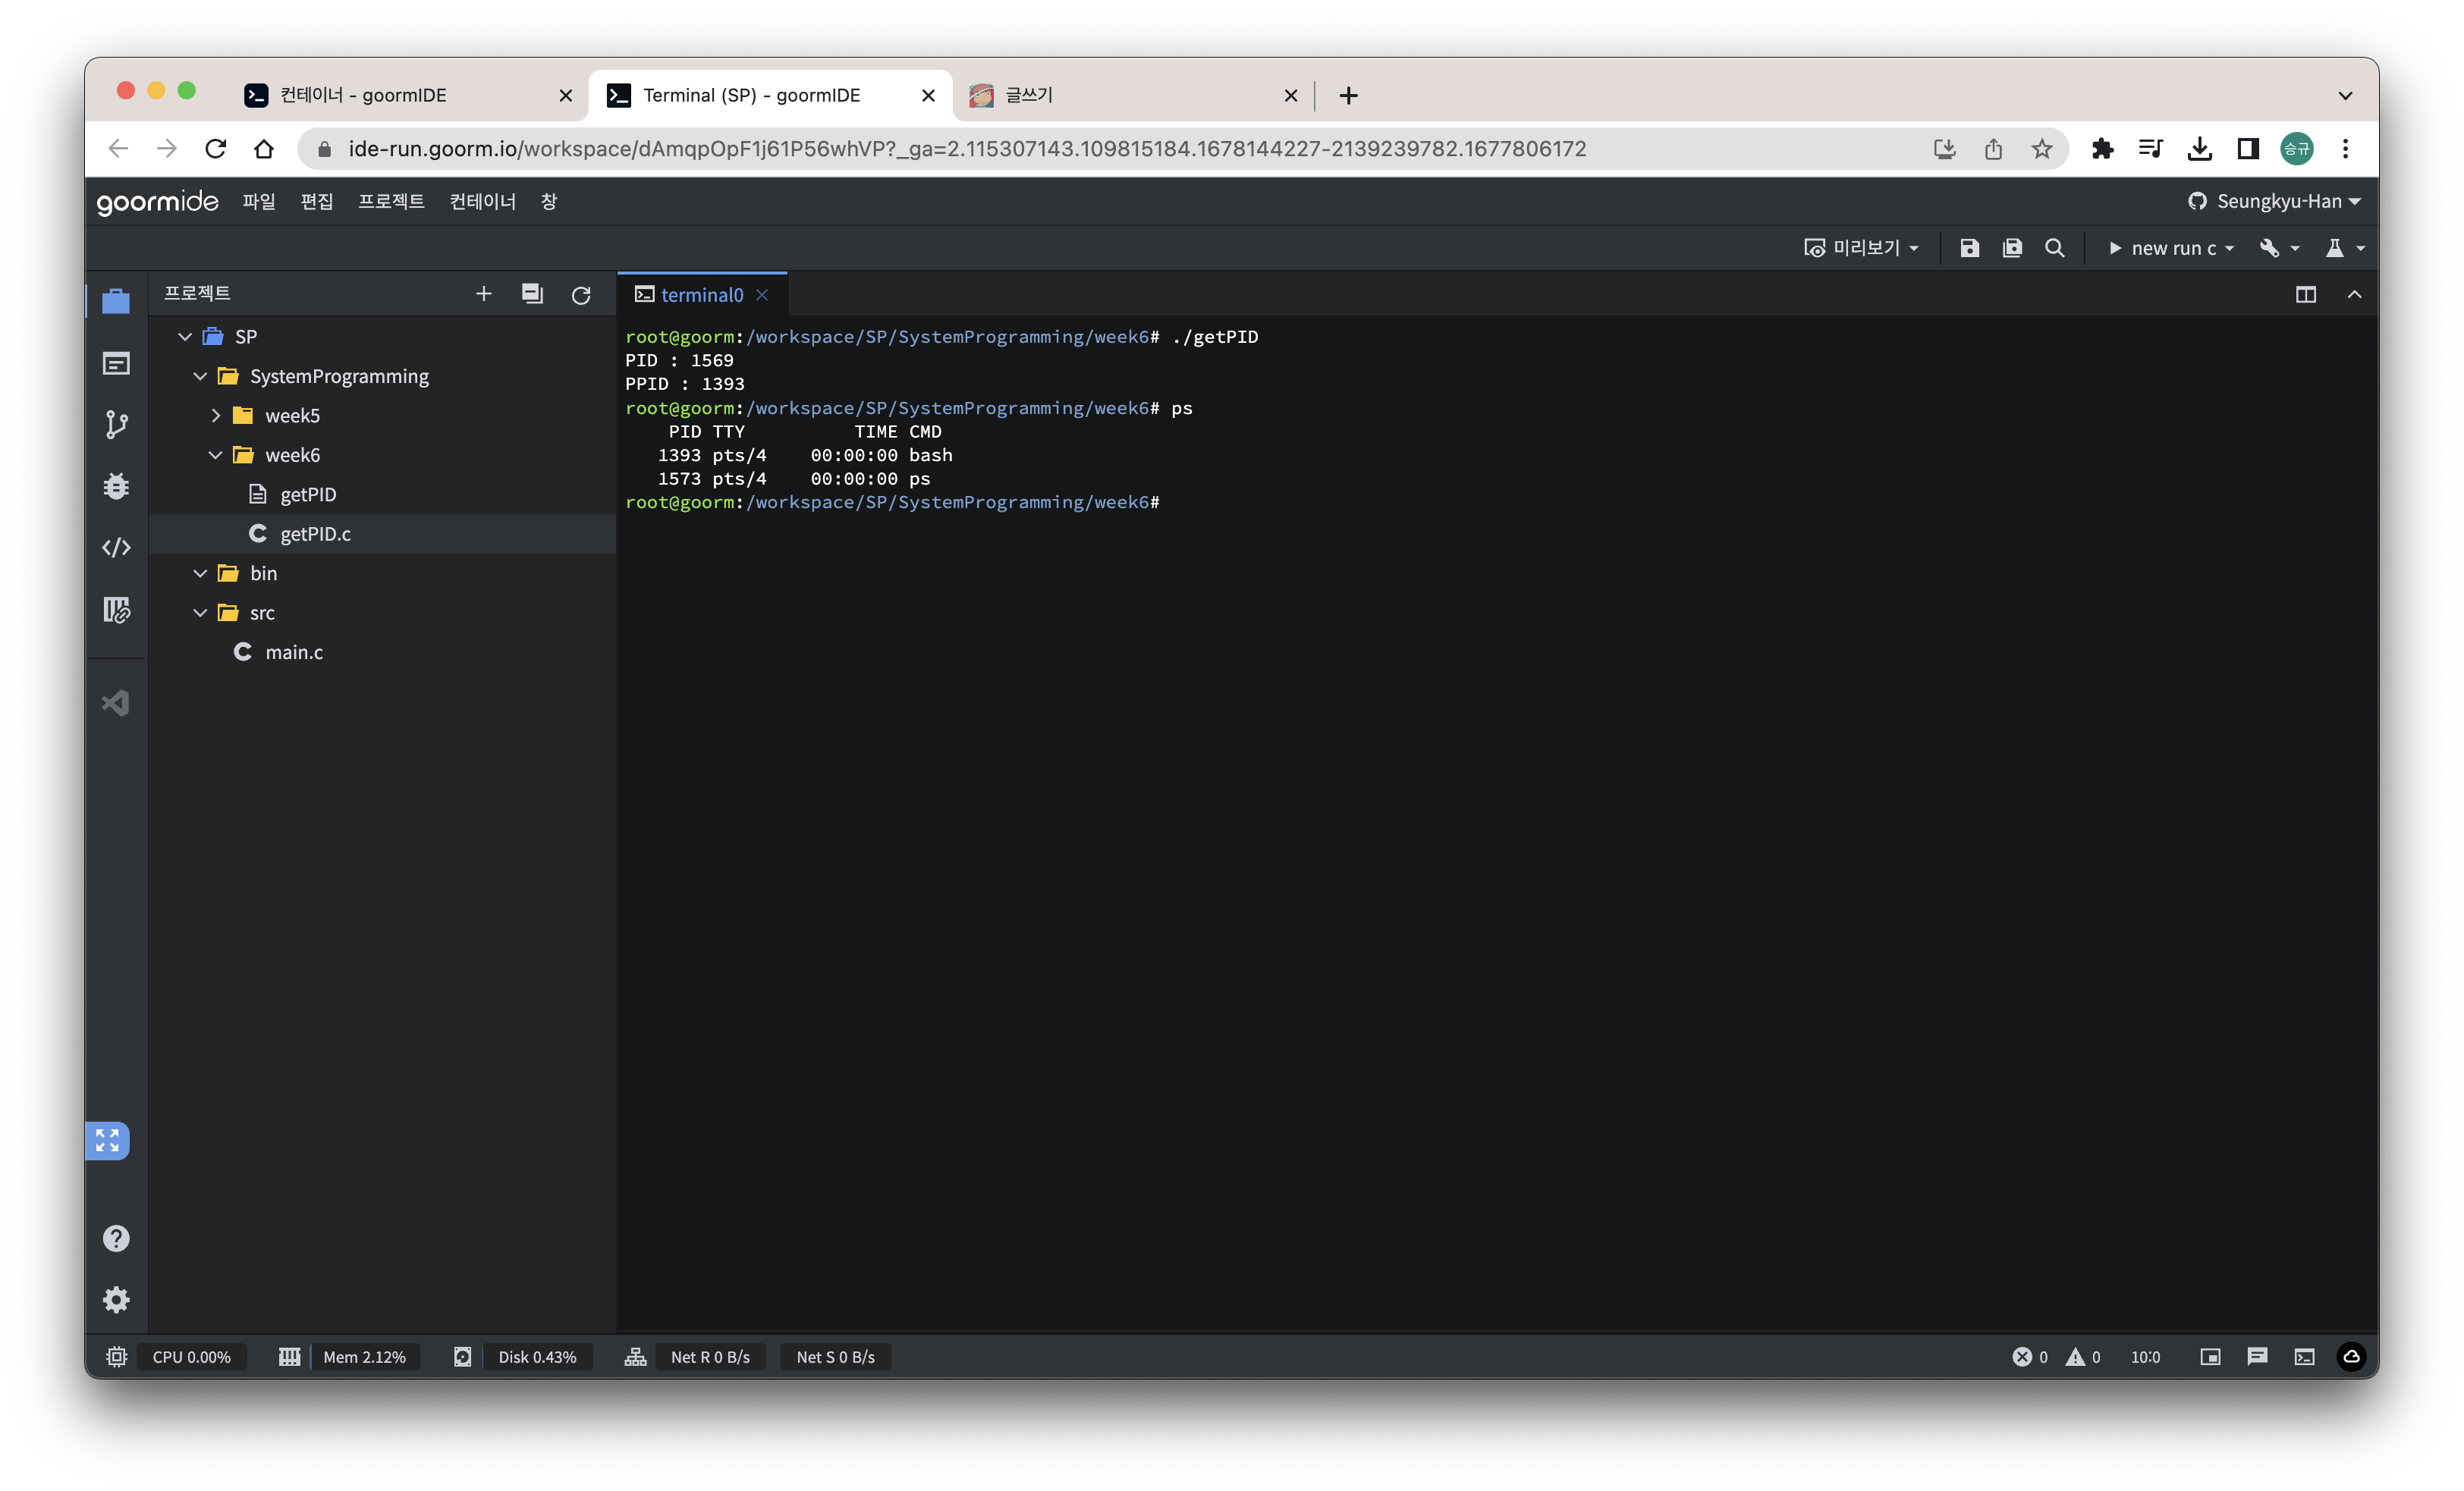Open the Seungkyu-Han account menu
Image resolution: width=2464 pixels, height=1491 pixels.
(2274, 202)
